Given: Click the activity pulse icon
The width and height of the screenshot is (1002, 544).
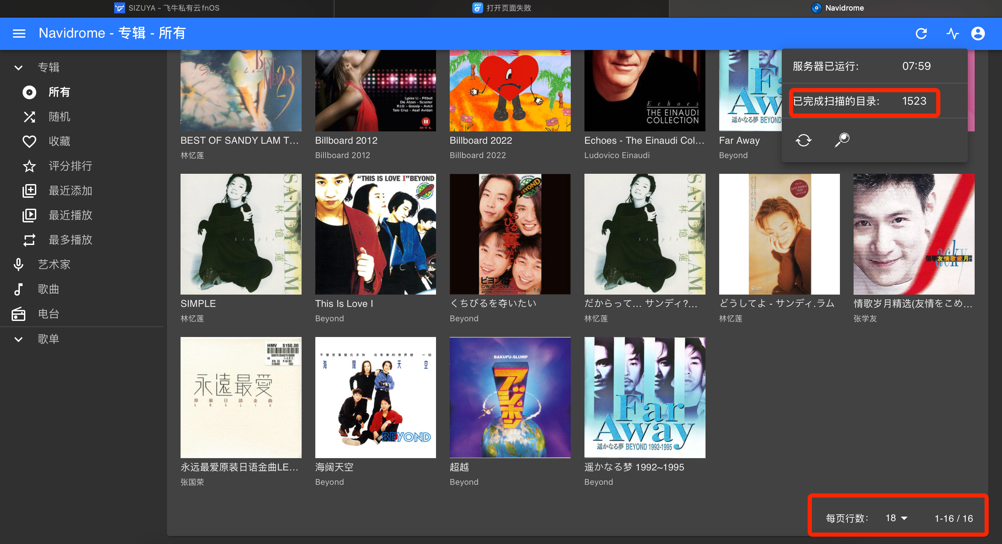Looking at the screenshot, I should tap(952, 34).
